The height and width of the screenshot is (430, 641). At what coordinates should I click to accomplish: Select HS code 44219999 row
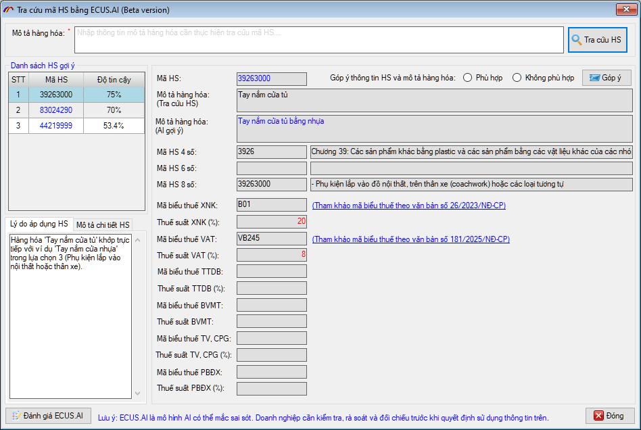(x=56, y=126)
